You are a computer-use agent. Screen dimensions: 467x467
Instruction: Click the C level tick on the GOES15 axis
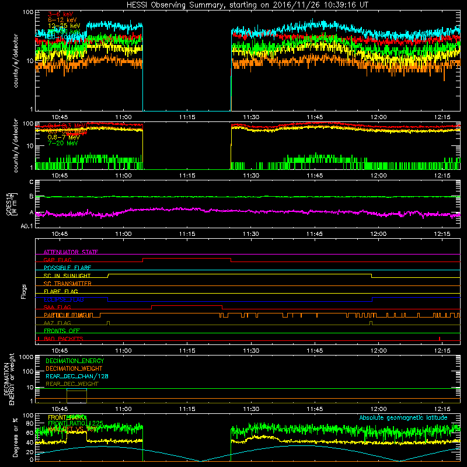click(x=32, y=182)
